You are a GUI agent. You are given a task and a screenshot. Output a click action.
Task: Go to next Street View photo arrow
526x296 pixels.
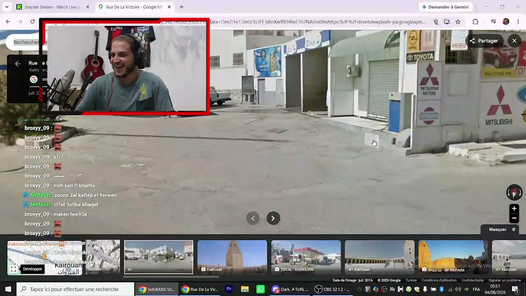pos(273,218)
